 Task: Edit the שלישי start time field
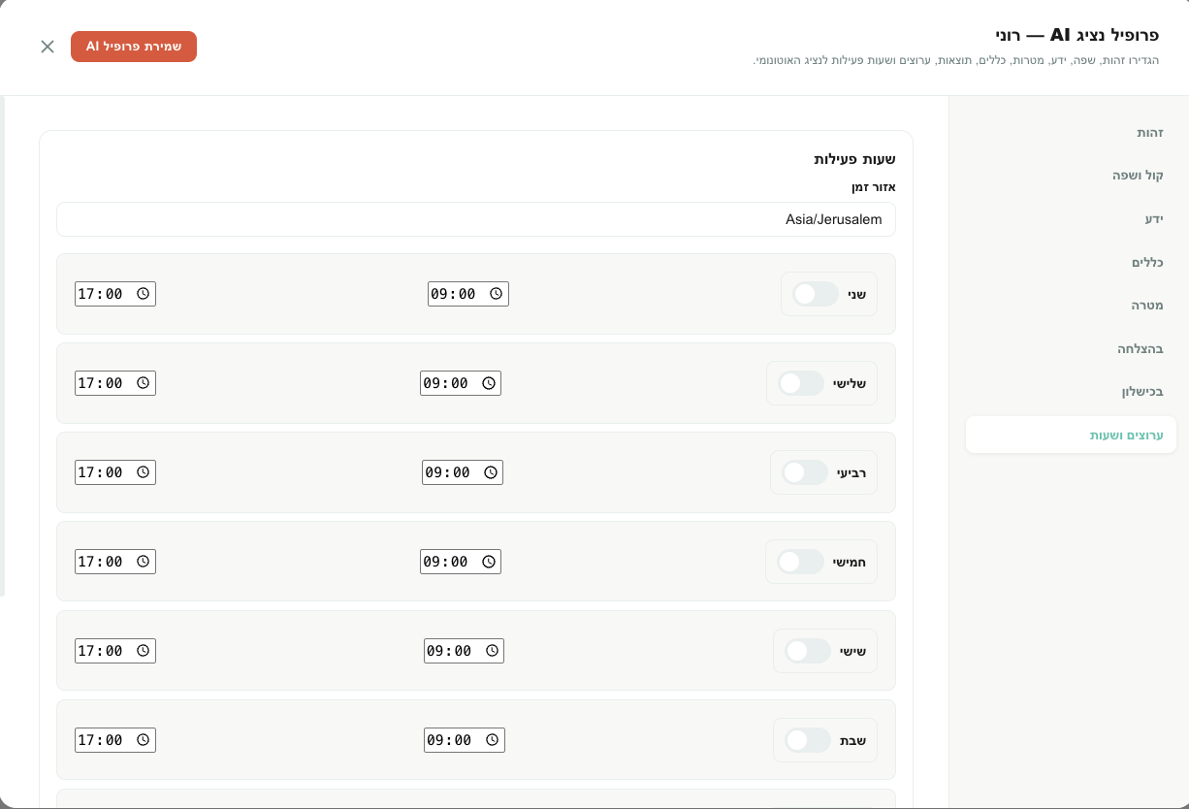pos(461,383)
